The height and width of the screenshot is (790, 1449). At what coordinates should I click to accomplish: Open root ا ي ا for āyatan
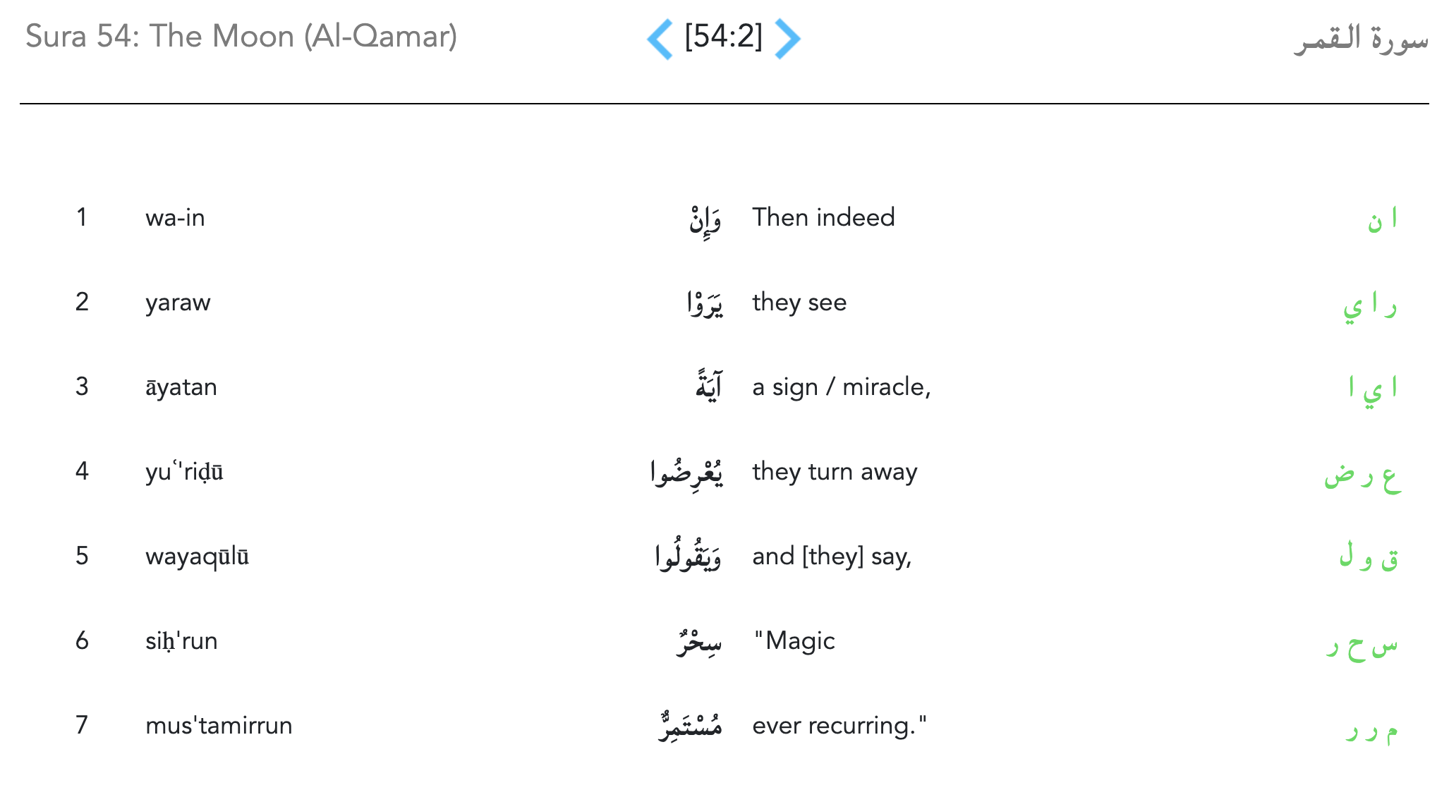click(1372, 389)
